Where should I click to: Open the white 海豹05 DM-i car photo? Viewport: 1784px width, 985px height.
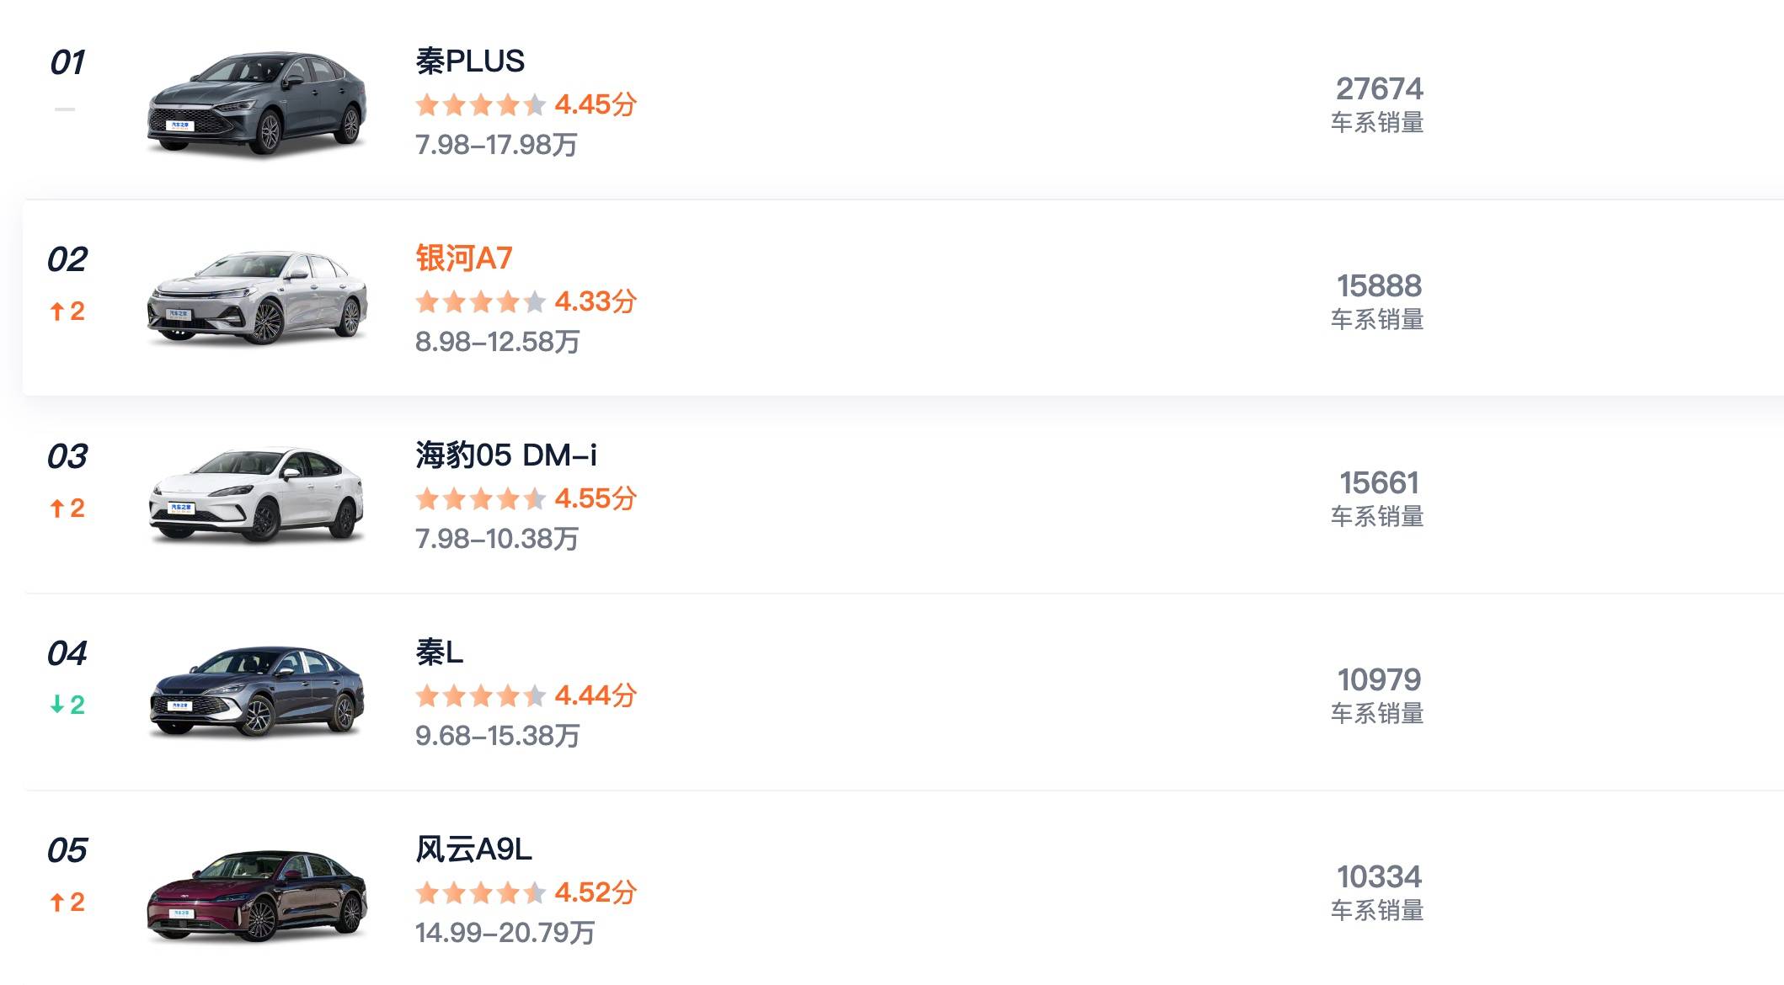[257, 496]
